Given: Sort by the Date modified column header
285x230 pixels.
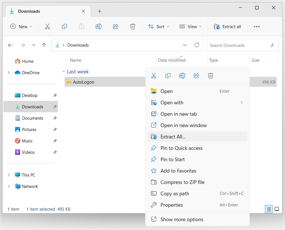Looking at the screenshot, I should point(172,60).
